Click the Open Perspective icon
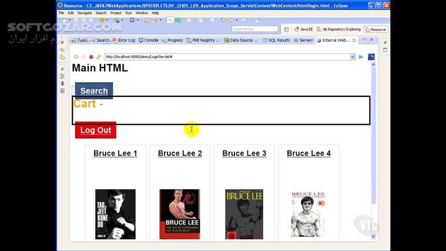The width and height of the screenshot is (446, 251). pyautogui.click(x=286, y=29)
